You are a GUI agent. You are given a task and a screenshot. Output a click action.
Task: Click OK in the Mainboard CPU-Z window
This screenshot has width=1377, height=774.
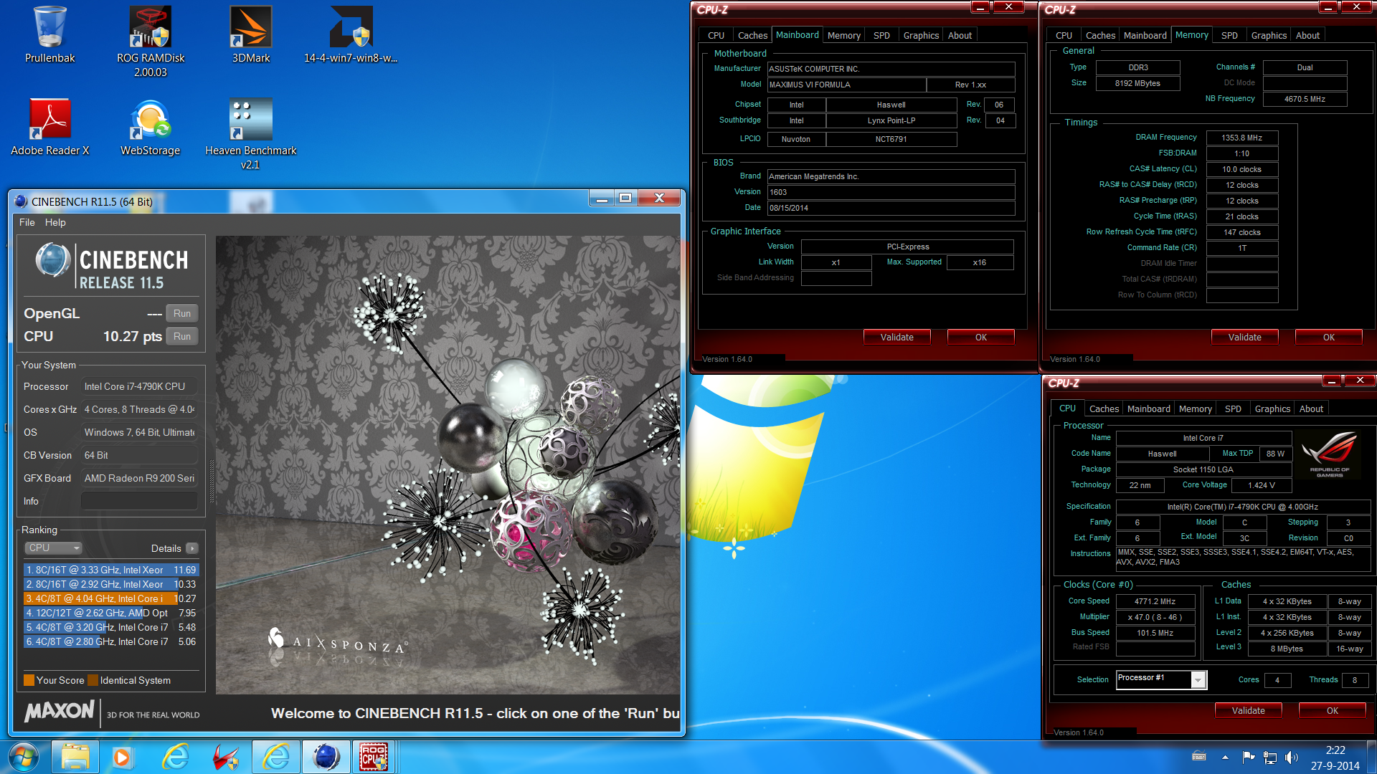point(980,337)
